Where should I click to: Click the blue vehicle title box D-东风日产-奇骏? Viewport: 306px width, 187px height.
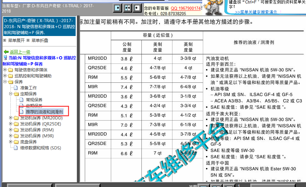[x=39, y=27]
